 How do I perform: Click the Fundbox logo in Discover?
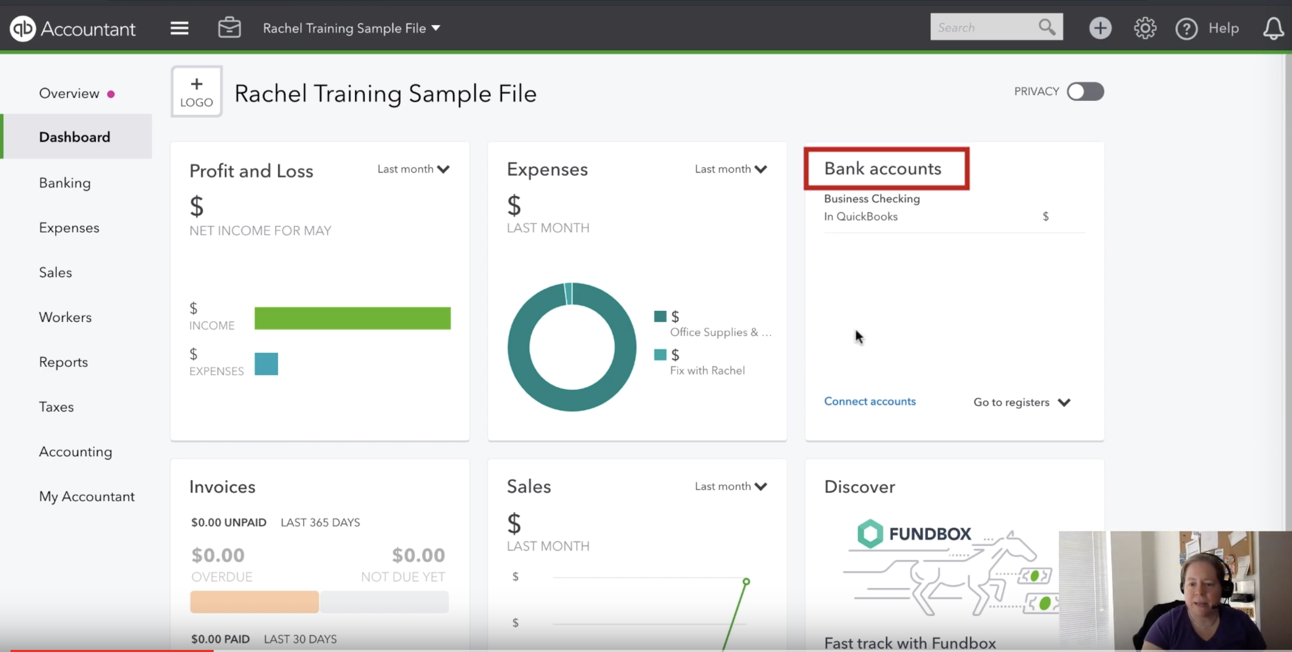point(914,533)
